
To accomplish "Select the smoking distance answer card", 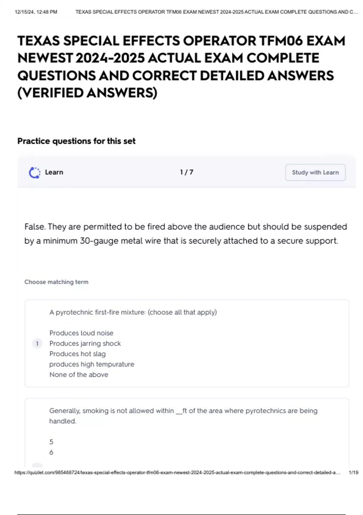I will [187, 433].
